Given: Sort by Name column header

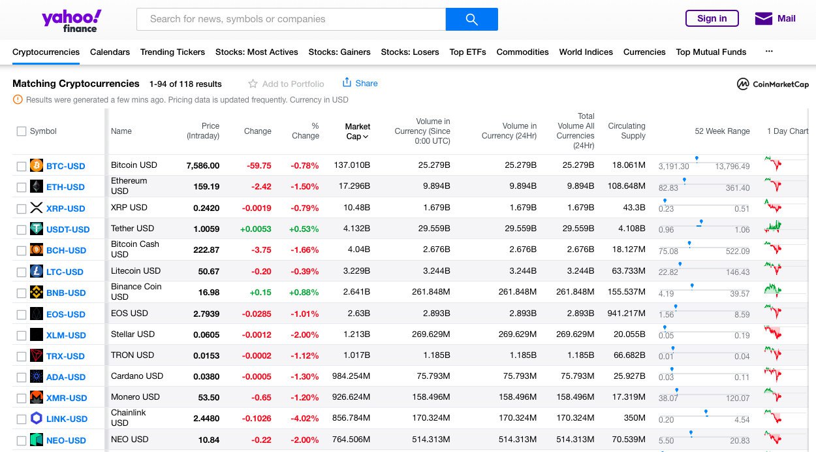Looking at the screenshot, I should pyautogui.click(x=121, y=131).
